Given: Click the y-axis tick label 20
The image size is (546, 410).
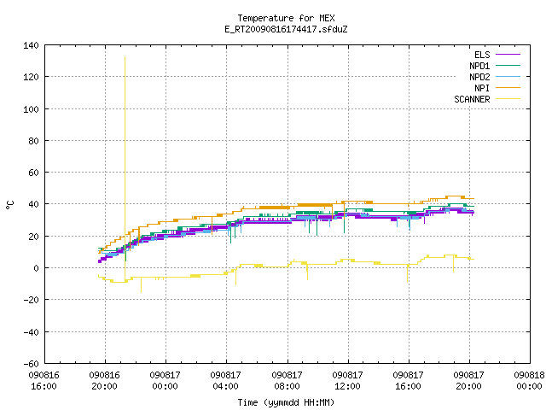Looking at the screenshot, I should pos(33,237).
